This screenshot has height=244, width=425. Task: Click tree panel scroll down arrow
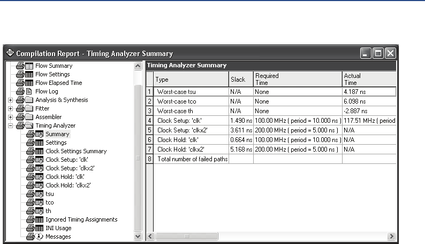[138, 235]
